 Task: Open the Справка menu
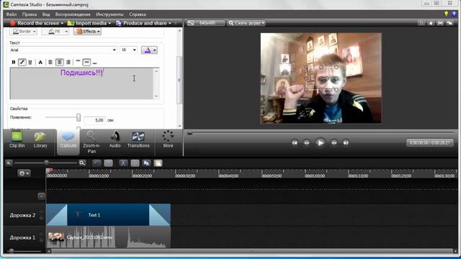click(x=138, y=14)
